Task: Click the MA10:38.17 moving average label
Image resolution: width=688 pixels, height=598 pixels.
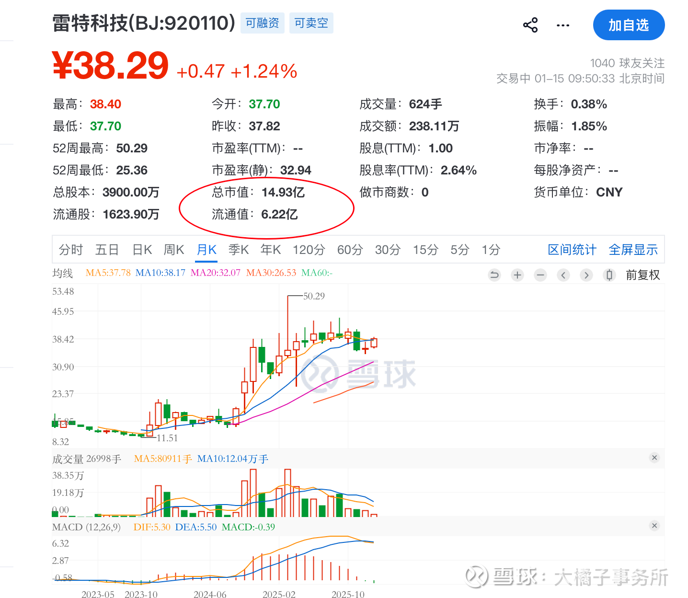Action: coord(161,273)
